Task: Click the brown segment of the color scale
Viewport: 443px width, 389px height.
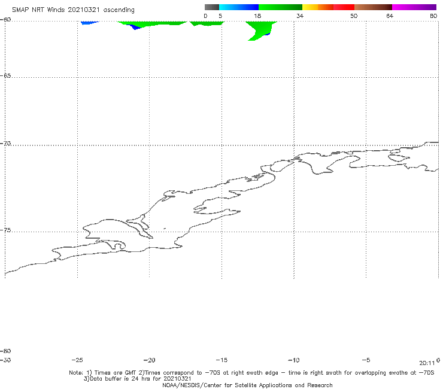Action: (x=373, y=7)
